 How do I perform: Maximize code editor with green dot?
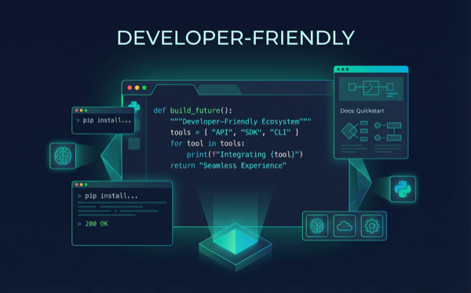tap(144, 88)
